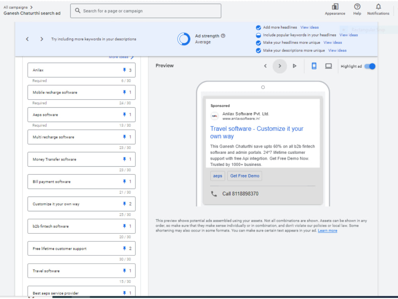Edit the Bill payment software headline field
This screenshot has height=299, width=398.
click(82, 181)
